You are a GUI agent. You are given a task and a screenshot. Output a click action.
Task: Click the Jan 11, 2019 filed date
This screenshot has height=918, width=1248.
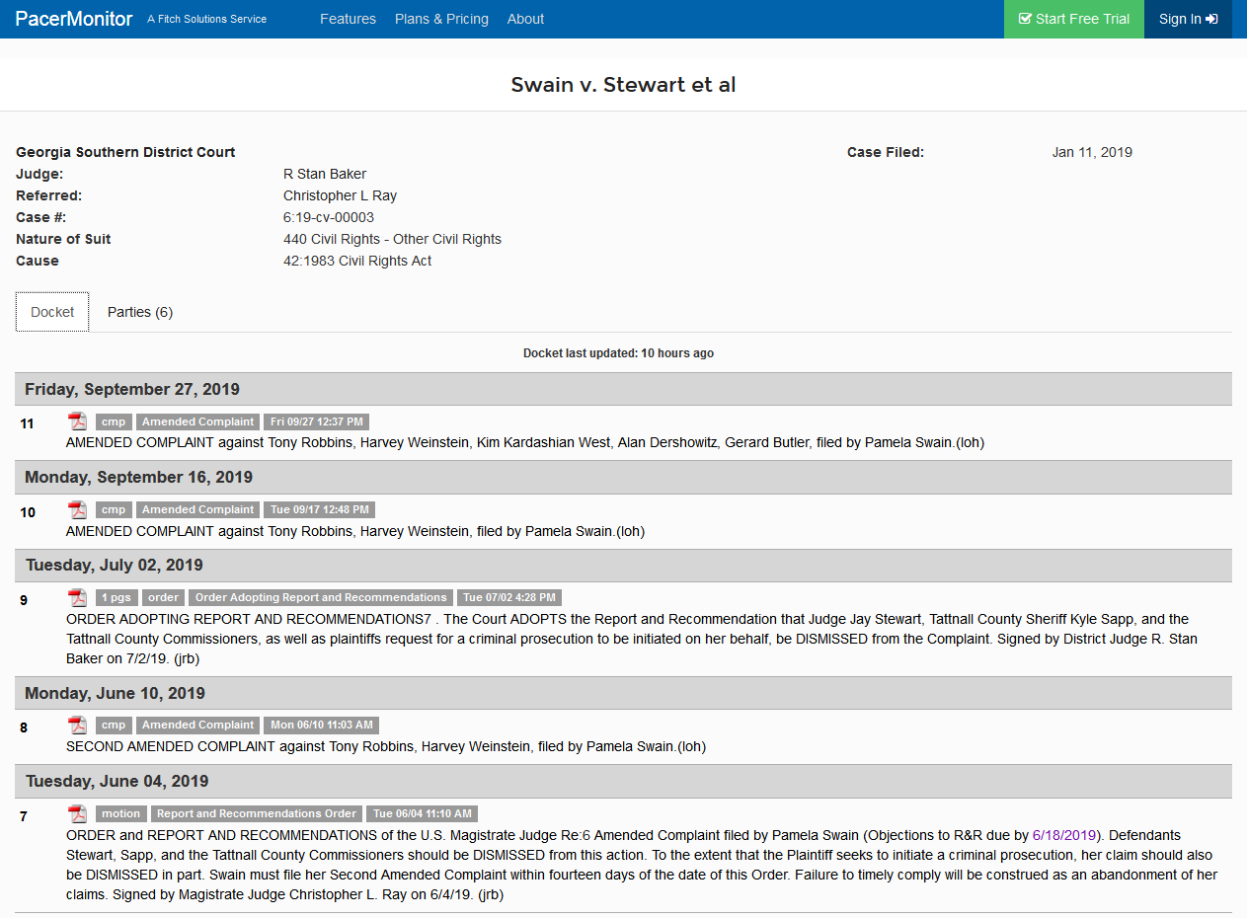click(x=1092, y=152)
